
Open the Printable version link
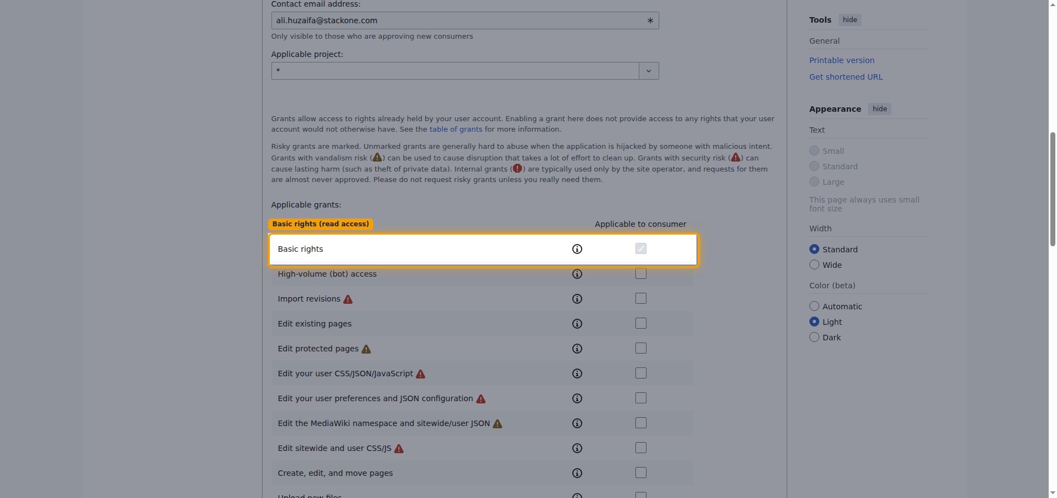click(x=842, y=60)
